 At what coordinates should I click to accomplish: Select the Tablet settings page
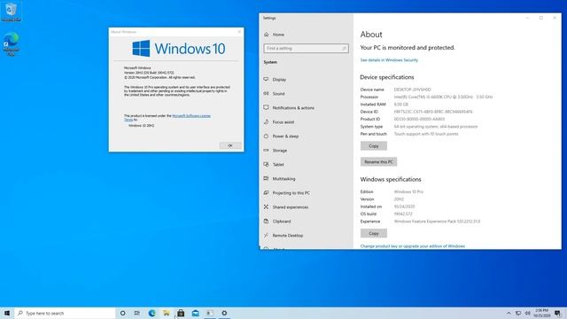point(278,165)
